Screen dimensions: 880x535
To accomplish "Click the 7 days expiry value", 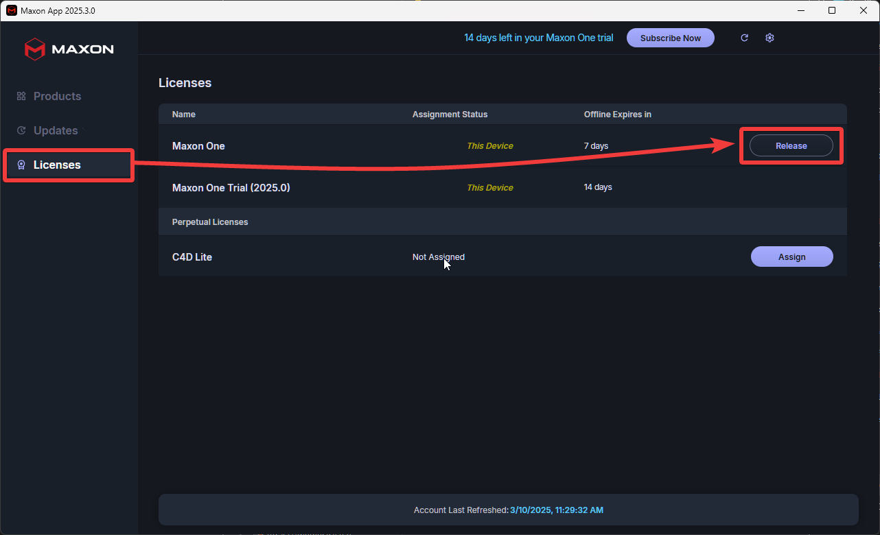I will pyautogui.click(x=596, y=146).
